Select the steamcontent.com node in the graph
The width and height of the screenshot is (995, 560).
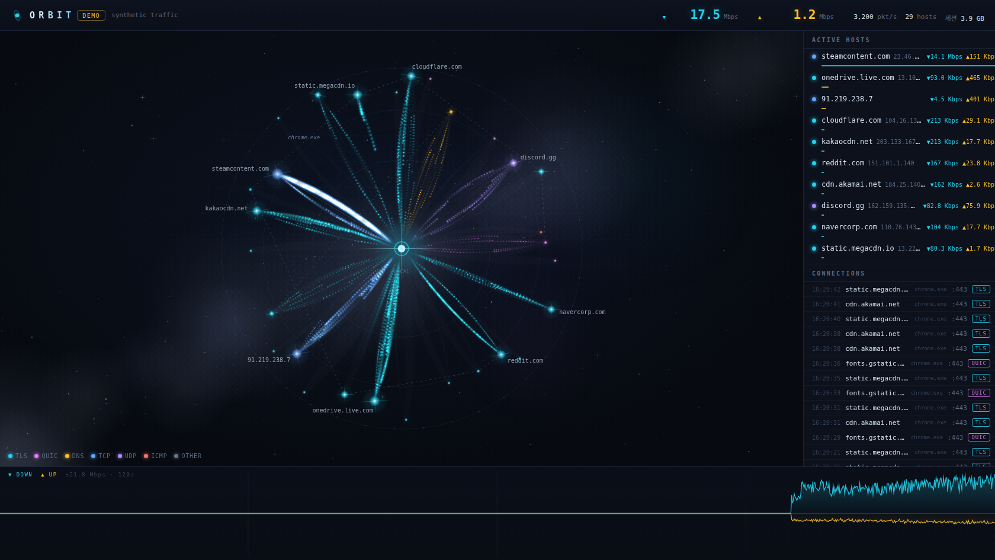277,174
